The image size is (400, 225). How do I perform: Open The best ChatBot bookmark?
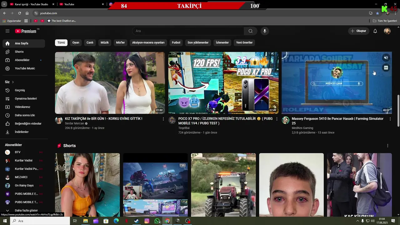point(62,21)
